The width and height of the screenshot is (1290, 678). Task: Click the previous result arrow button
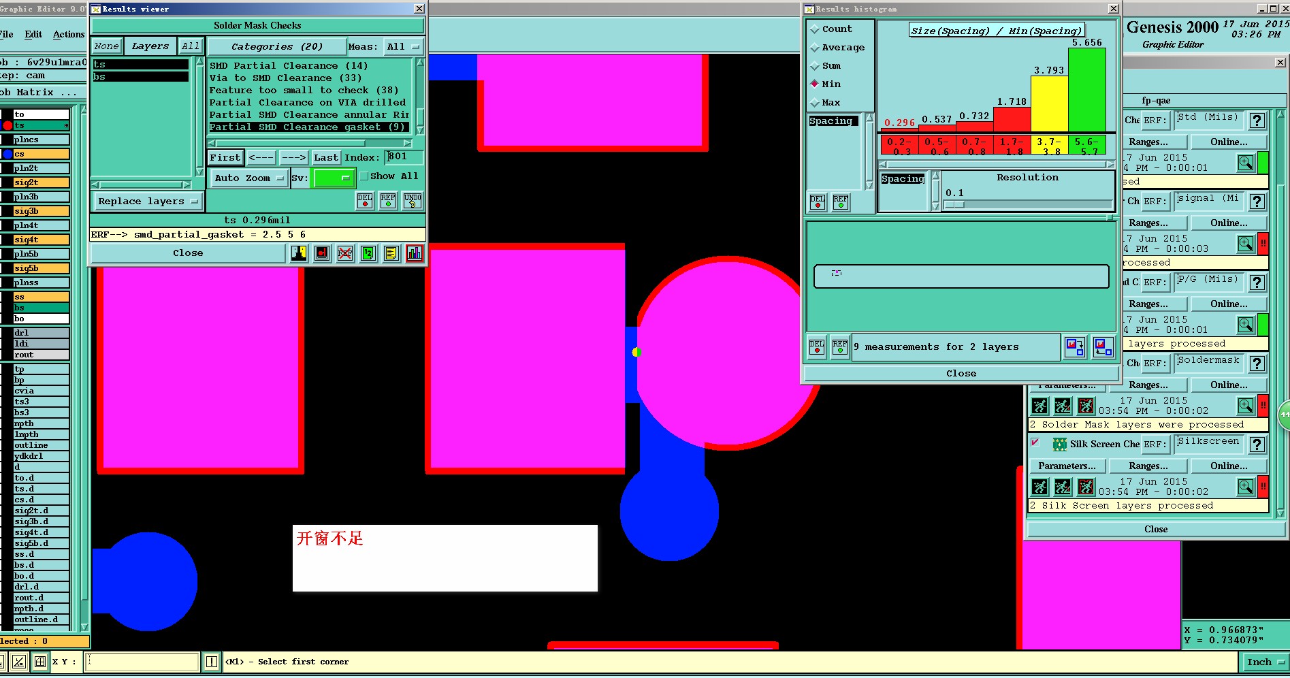pyautogui.click(x=261, y=157)
